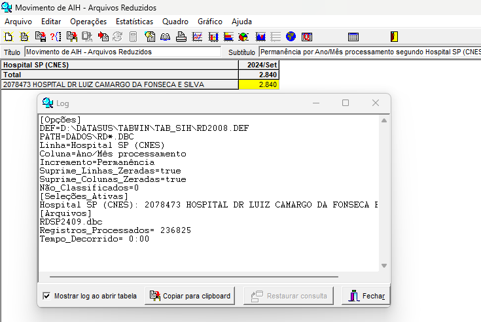The image size is (481, 322).
Task: Click Tempo_Decorrido= 0:00 log line
Action: tap(94, 239)
